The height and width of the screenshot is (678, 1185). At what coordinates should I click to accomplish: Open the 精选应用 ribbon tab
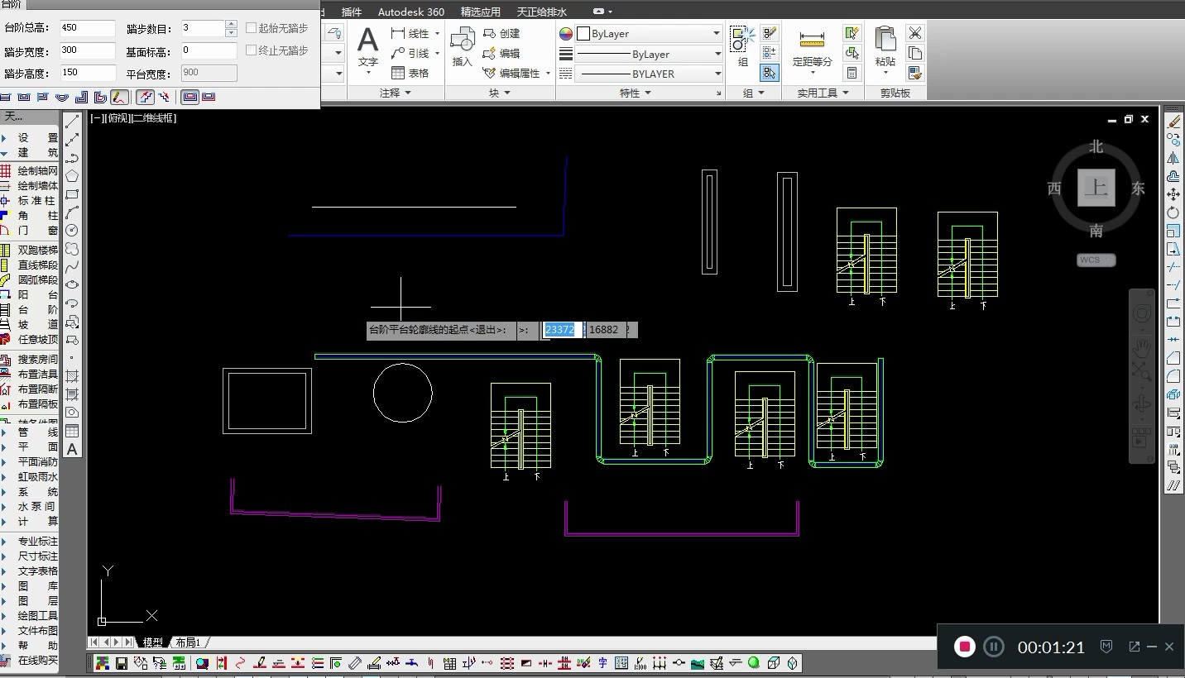click(x=481, y=12)
